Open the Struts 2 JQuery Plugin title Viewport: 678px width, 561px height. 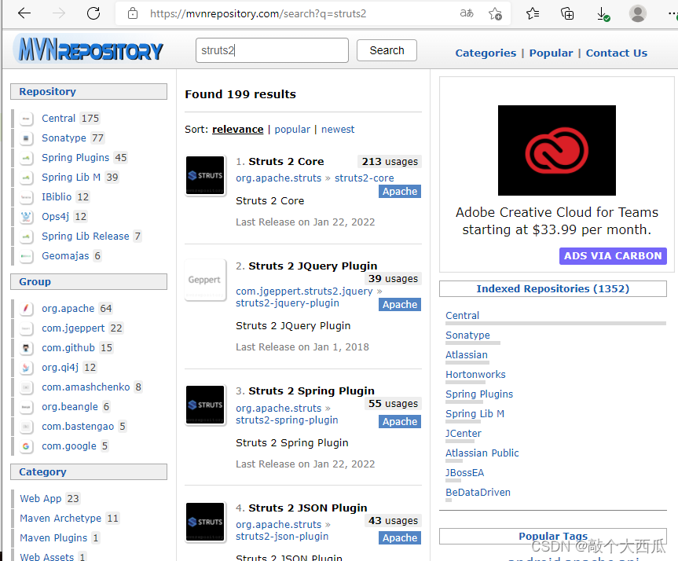[313, 266]
